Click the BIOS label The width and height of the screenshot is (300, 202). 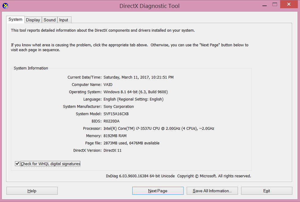[97, 121]
